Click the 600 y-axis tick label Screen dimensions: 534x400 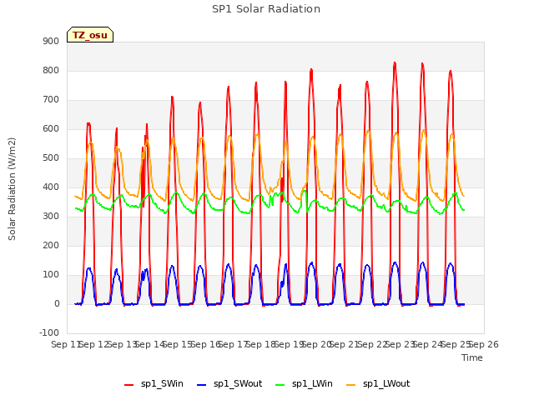(x=51, y=129)
